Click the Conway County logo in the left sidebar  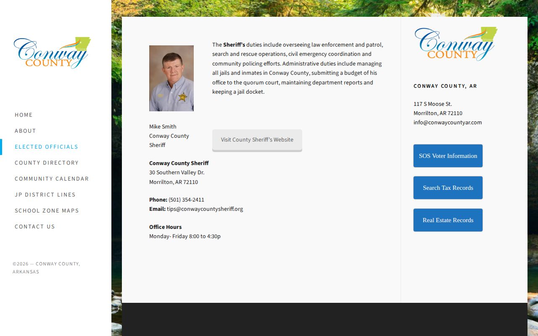pos(52,52)
